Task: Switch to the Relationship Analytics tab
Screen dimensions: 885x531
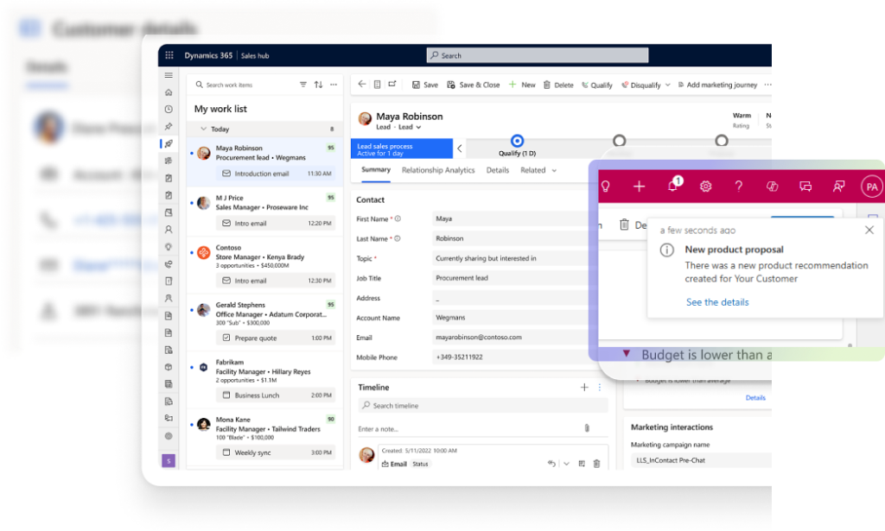Action: pyautogui.click(x=438, y=170)
